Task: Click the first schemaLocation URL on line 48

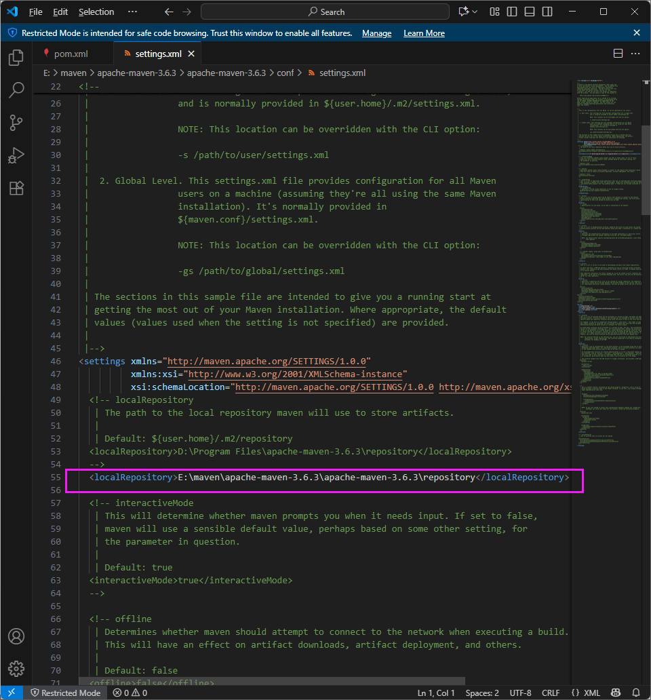Action: pyautogui.click(x=334, y=387)
